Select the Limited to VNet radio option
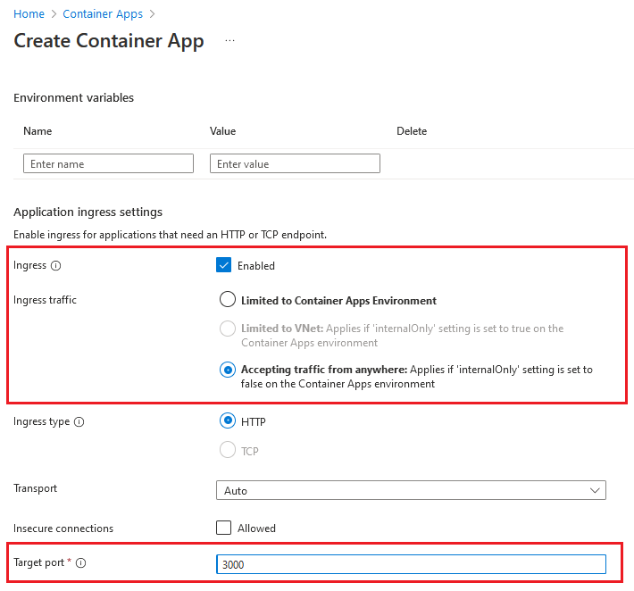The height and width of the screenshot is (591, 634). pos(228,329)
